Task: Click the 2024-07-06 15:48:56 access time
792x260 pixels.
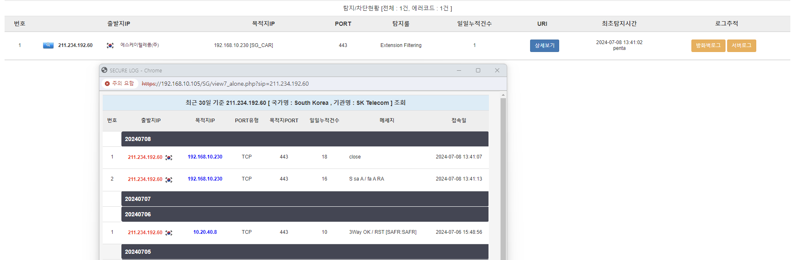Action: (459, 232)
